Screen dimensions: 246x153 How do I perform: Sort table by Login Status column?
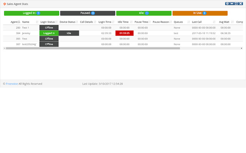(57, 22)
